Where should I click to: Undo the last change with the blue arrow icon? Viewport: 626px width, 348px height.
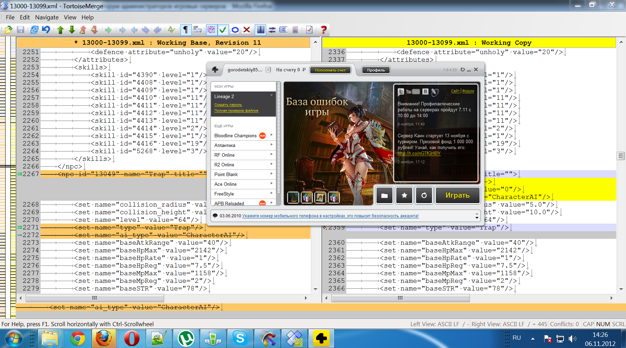(x=46, y=30)
